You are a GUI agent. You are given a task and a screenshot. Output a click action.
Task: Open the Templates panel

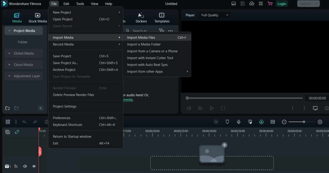pos(162,18)
